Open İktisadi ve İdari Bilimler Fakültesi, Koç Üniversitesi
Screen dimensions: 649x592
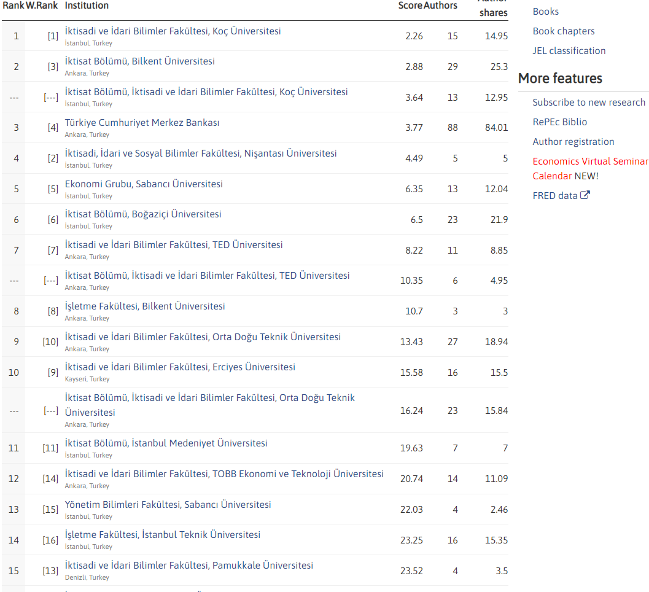coord(173,31)
